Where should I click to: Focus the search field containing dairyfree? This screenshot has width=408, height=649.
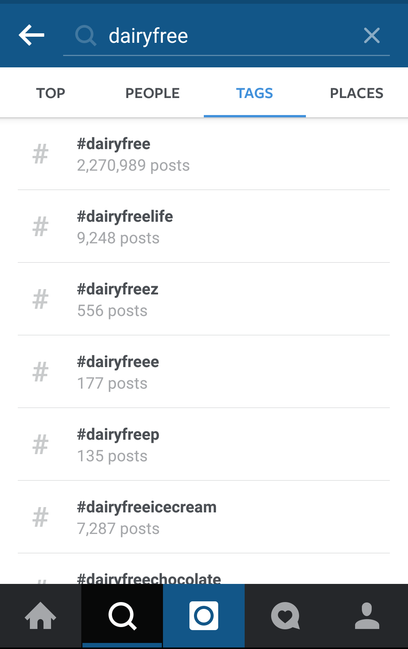(x=226, y=36)
